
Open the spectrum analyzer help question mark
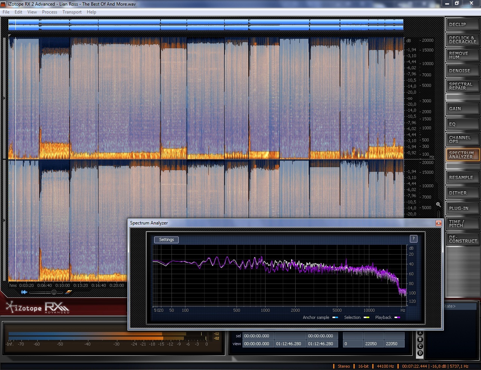[413, 239]
